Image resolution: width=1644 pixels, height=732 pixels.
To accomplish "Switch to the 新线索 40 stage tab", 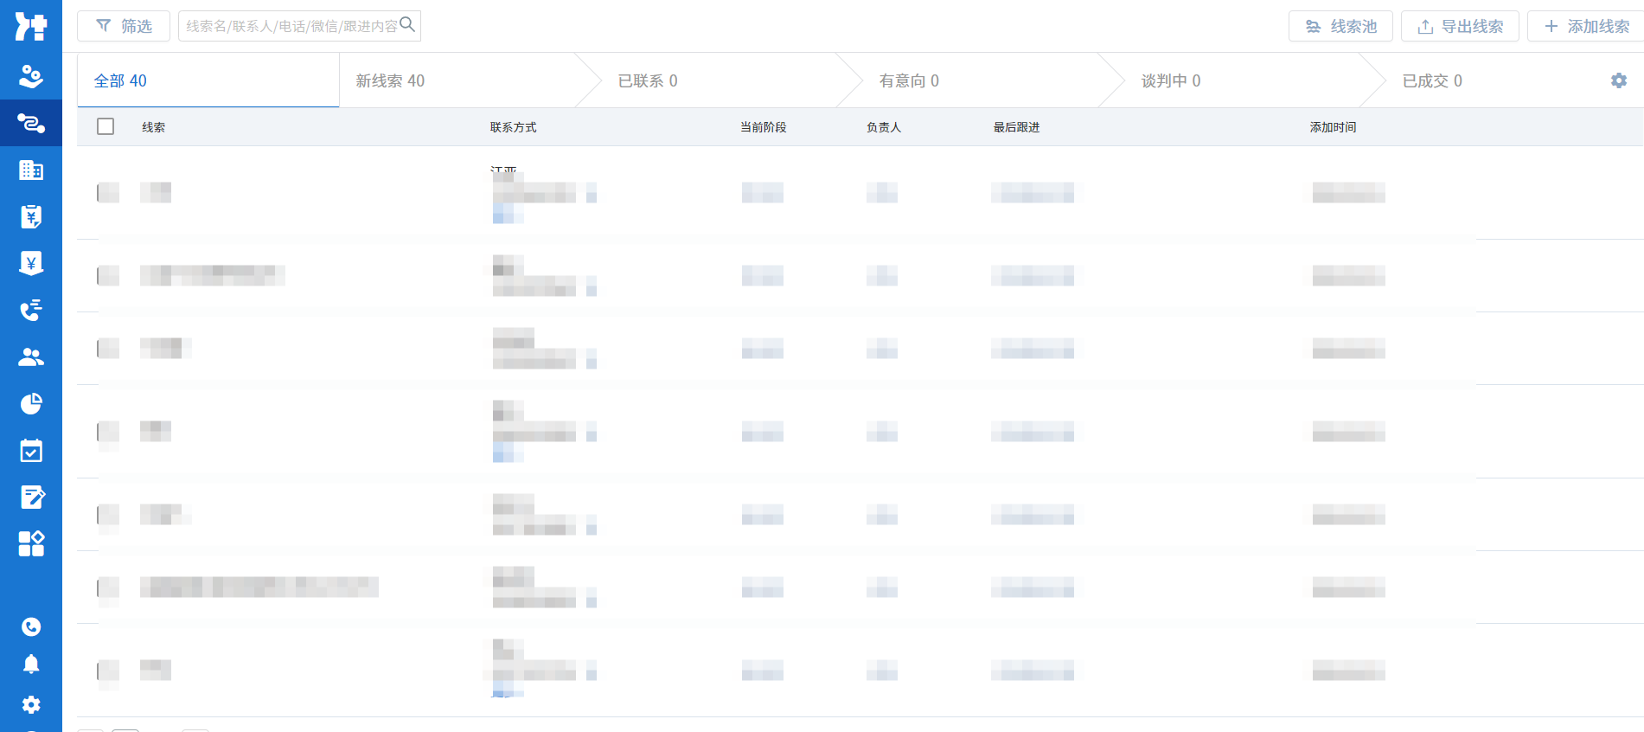I will coord(390,80).
